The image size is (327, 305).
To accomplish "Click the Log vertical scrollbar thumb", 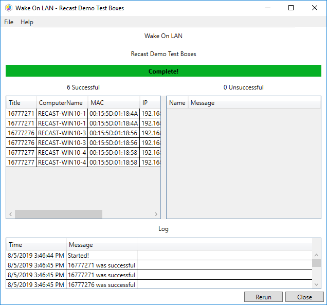I will click(x=316, y=263).
